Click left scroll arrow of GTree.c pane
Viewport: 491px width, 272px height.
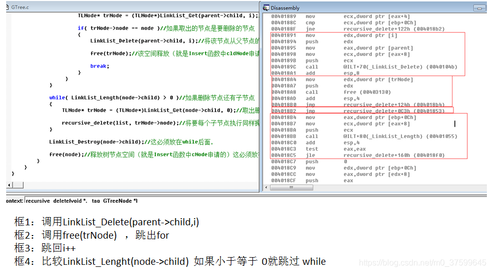(9, 185)
